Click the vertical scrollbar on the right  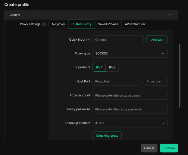180,75
